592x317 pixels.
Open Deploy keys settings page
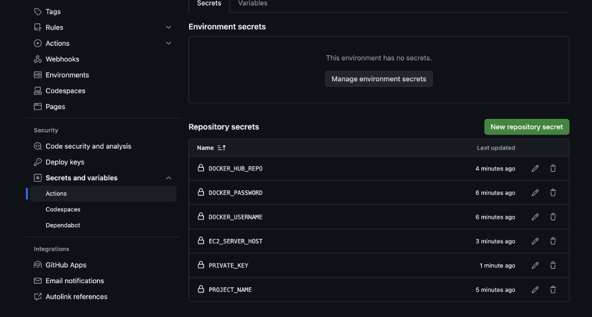click(x=65, y=162)
